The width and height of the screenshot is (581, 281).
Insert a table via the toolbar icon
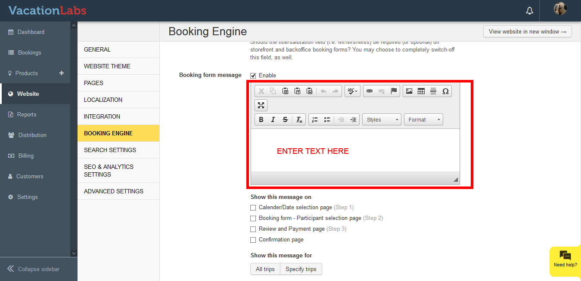click(421, 91)
